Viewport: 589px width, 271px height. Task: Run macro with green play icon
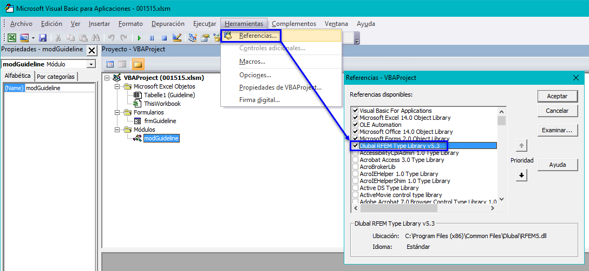[139, 38]
